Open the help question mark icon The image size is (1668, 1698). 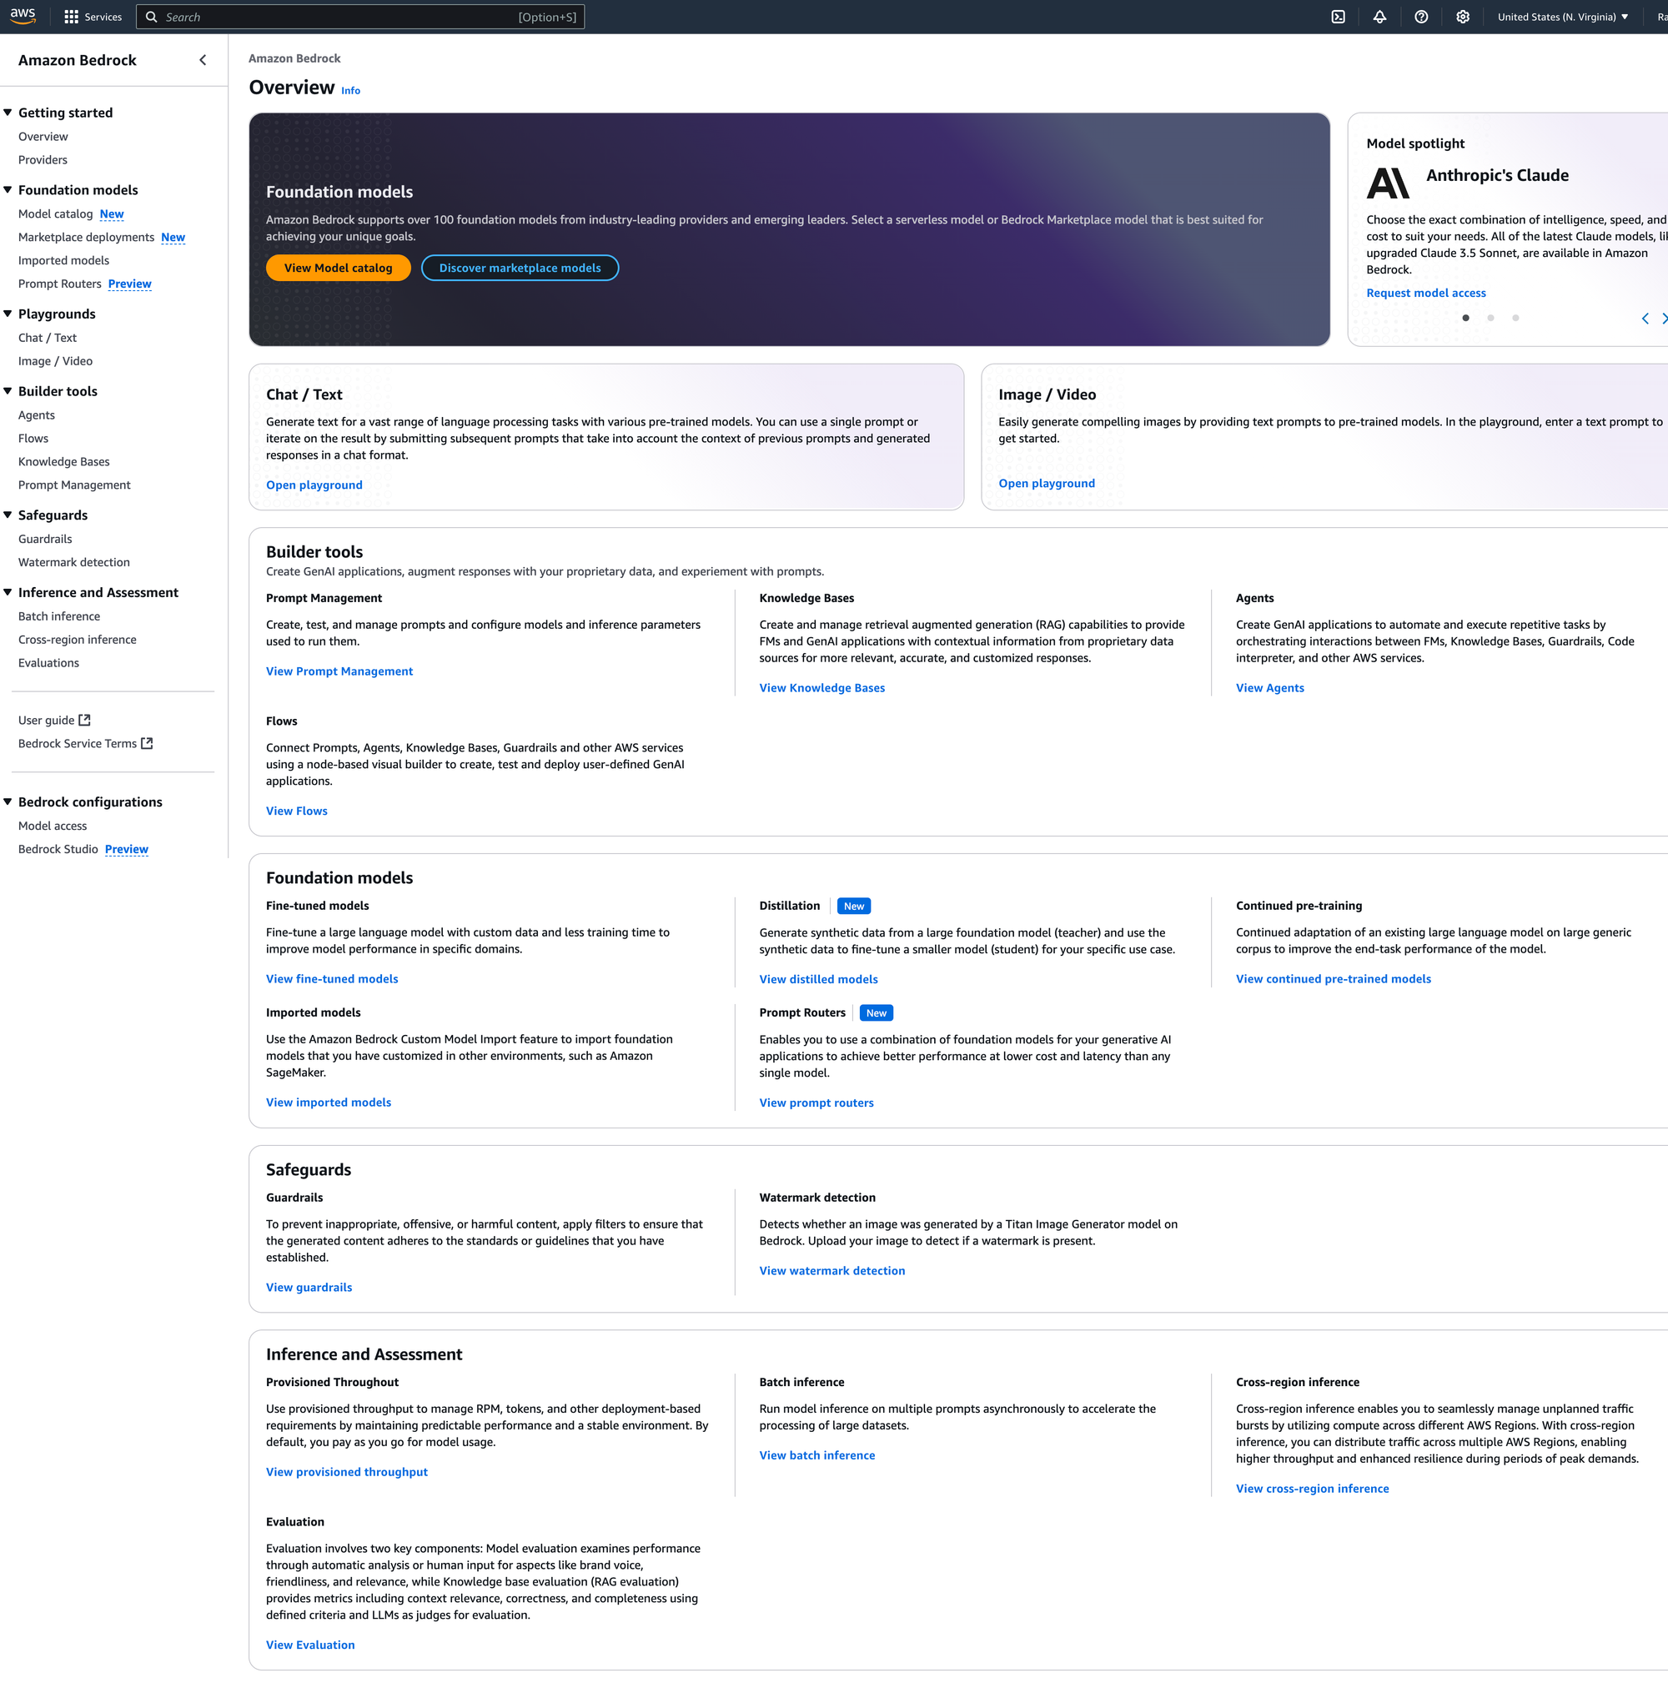1421,17
